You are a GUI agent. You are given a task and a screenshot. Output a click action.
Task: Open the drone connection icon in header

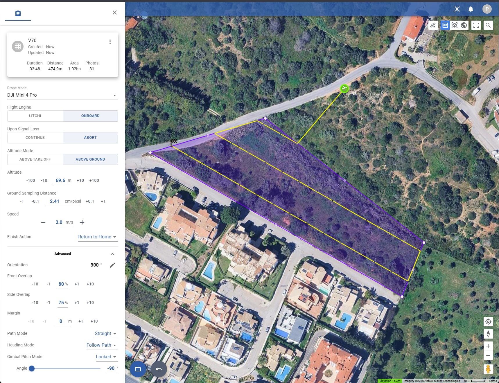tap(457, 9)
